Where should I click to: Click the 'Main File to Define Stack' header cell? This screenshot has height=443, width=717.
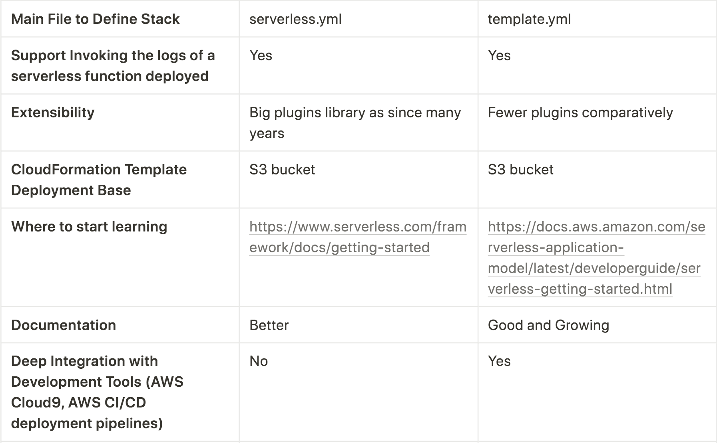coord(96,19)
